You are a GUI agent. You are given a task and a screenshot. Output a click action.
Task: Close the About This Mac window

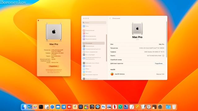(38, 21)
